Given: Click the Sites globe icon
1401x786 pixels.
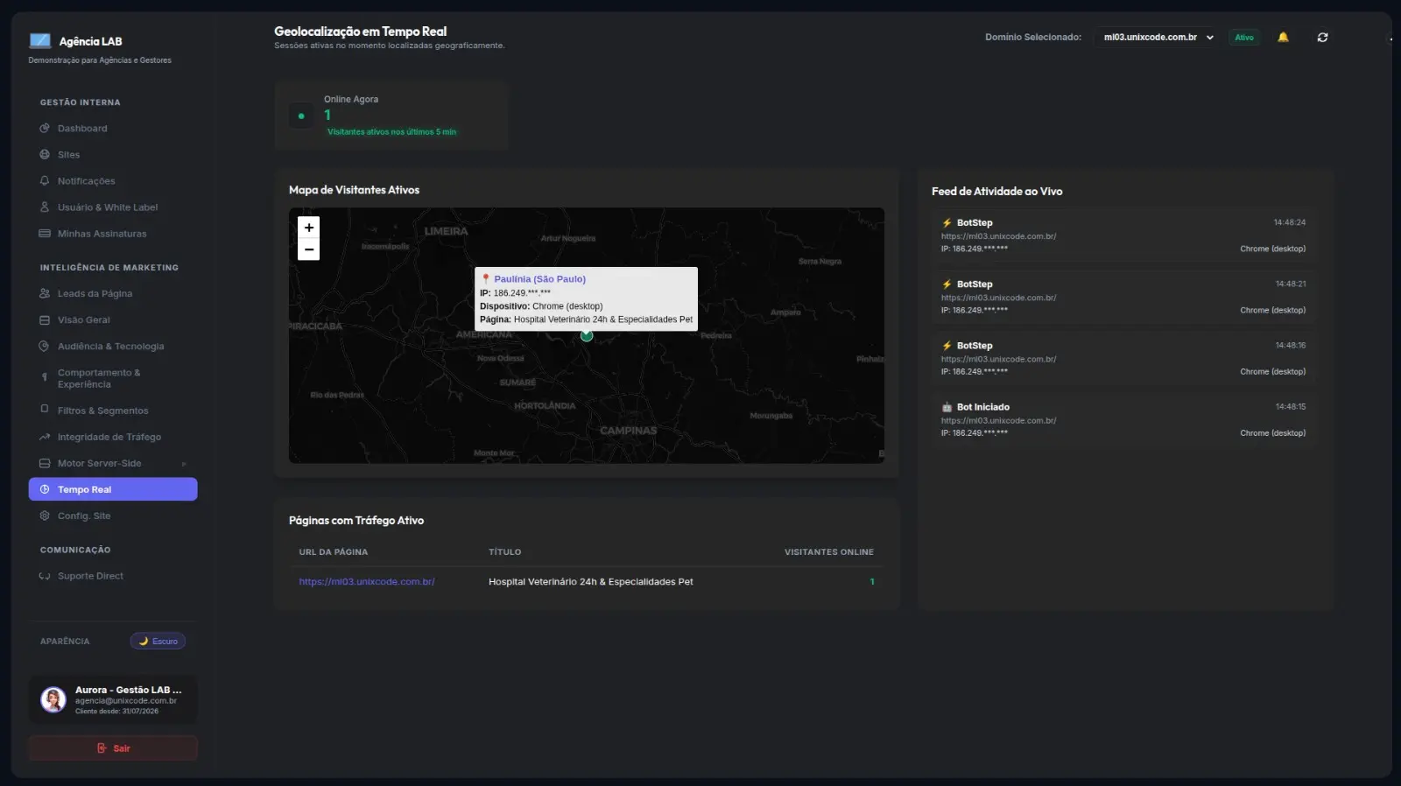Looking at the screenshot, I should (45, 155).
